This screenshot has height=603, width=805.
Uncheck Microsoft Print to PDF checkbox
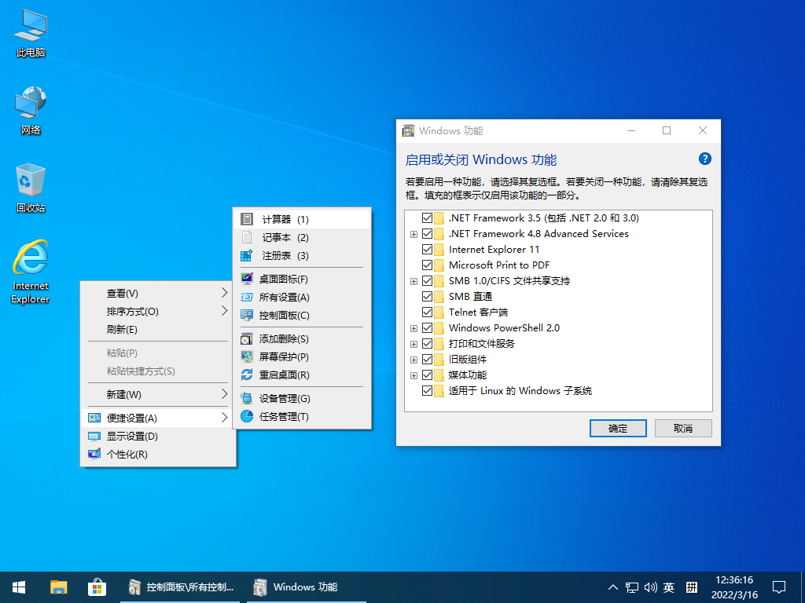427,265
